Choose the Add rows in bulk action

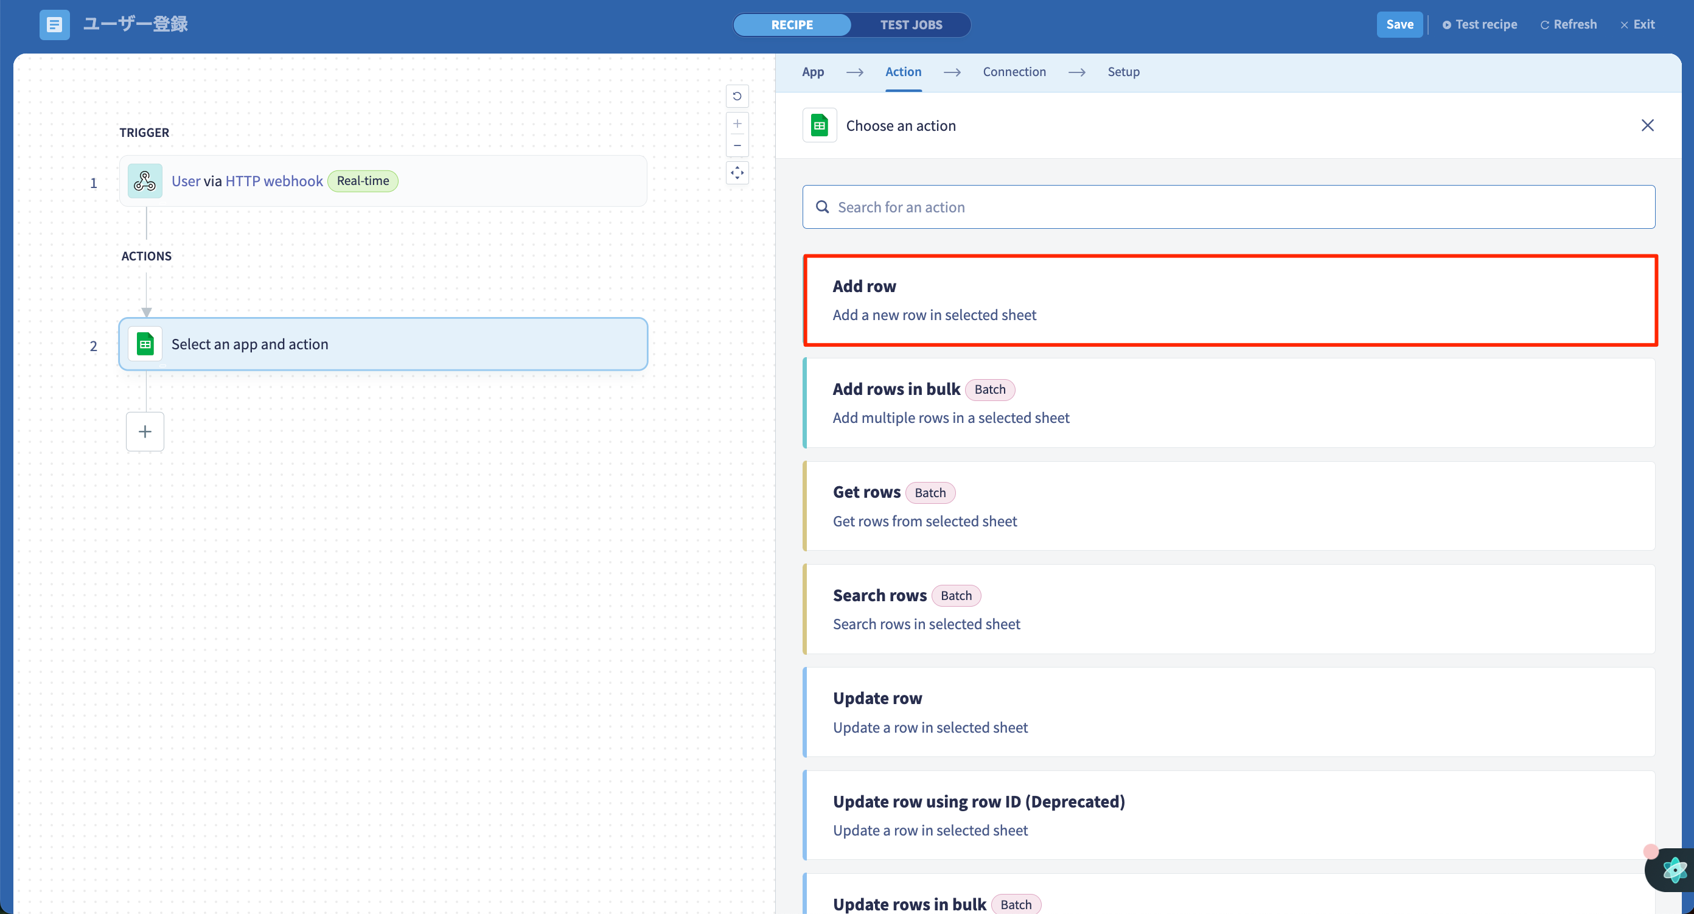coord(1229,403)
